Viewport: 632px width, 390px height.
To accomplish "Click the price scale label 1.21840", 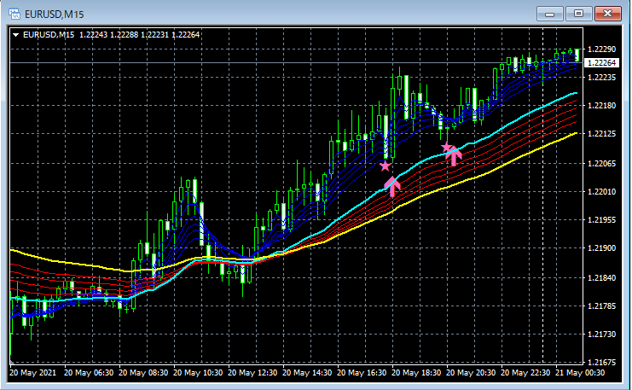I will click(x=602, y=278).
